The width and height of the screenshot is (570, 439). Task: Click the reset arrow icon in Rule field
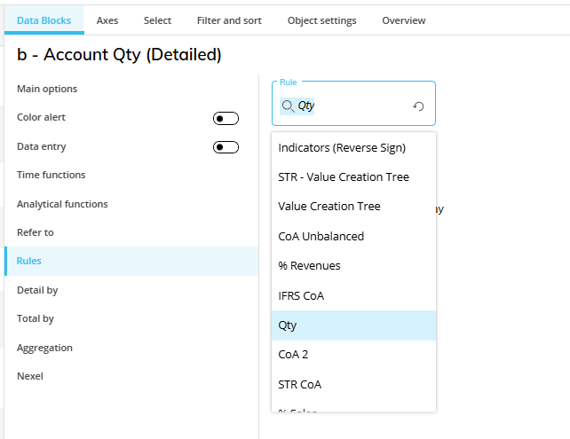419,106
